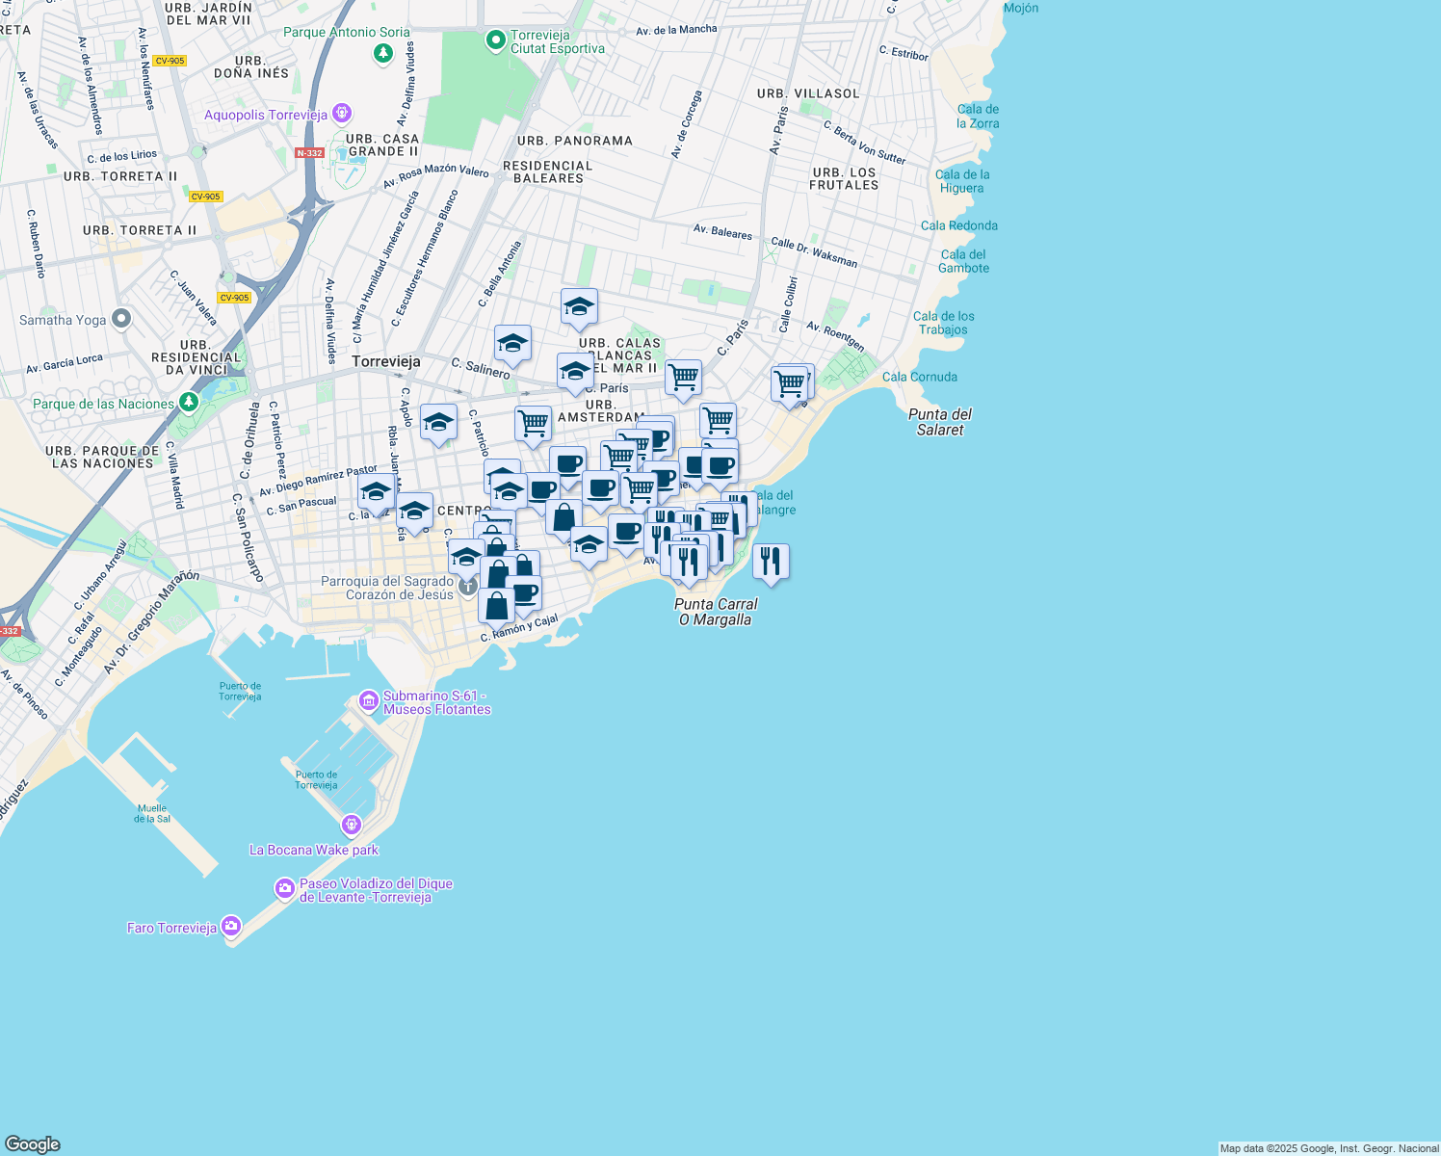Select the Parque de las Naciones label
The image size is (1441, 1156).
tap(104, 404)
